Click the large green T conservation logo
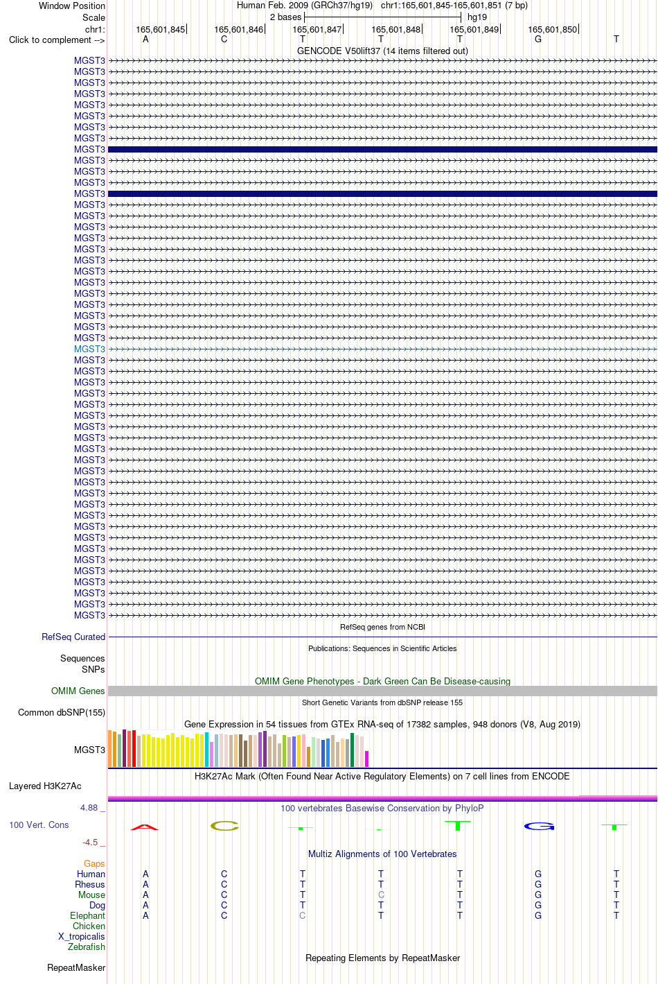The width and height of the screenshot is (658, 984). tap(458, 825)
